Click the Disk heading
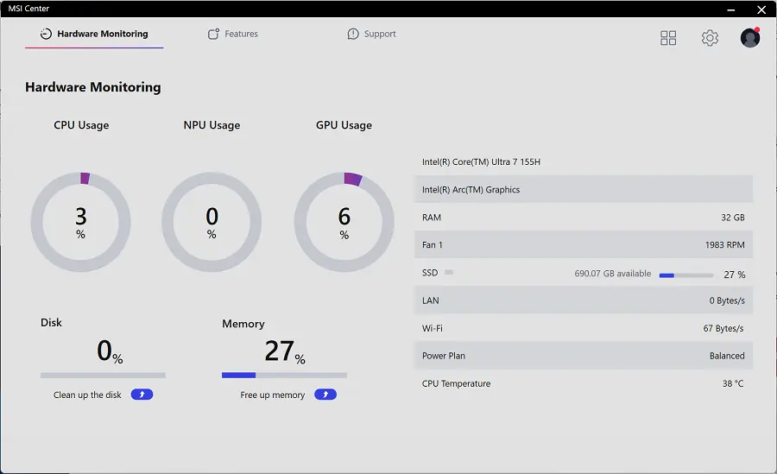This screenshot has height=474, width=777. tap(51, 322)
